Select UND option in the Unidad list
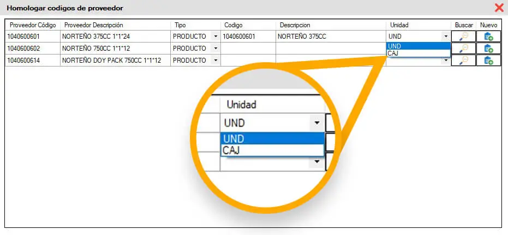 tap(419, 46)
